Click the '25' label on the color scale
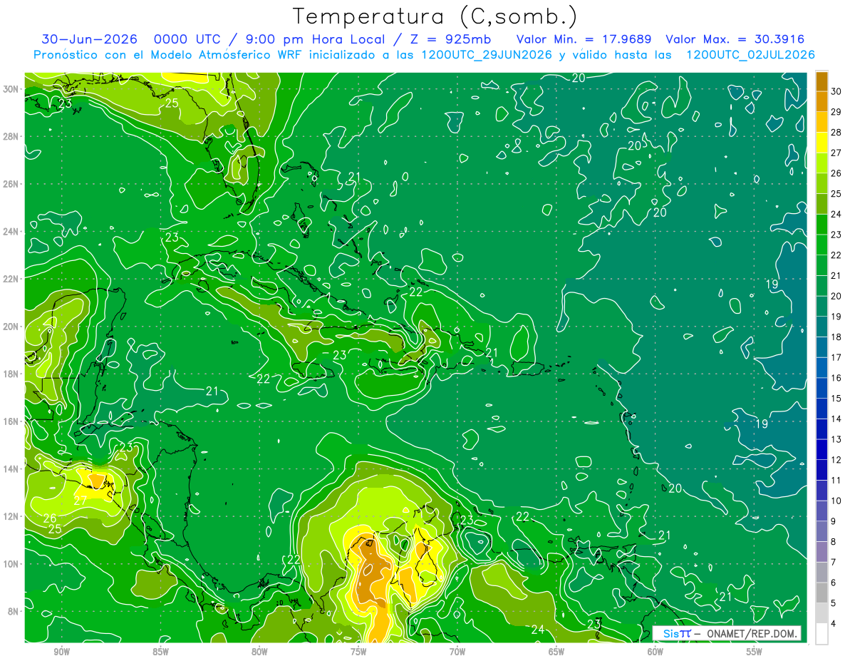Image resolution: width=855 pixels, height=661 pixels. point(836,194)
